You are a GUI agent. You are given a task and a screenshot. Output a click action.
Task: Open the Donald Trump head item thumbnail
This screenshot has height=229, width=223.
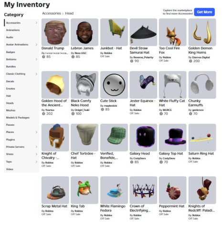coord(55,32)
